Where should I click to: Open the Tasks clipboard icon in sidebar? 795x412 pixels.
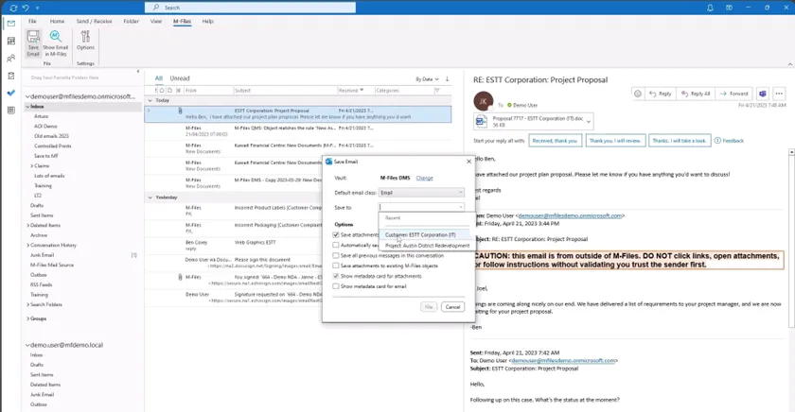pos(11,76)
